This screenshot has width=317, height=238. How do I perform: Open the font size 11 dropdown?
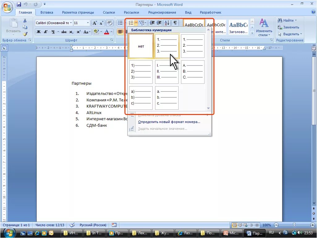pyautogui.click(x=88, y=23)
